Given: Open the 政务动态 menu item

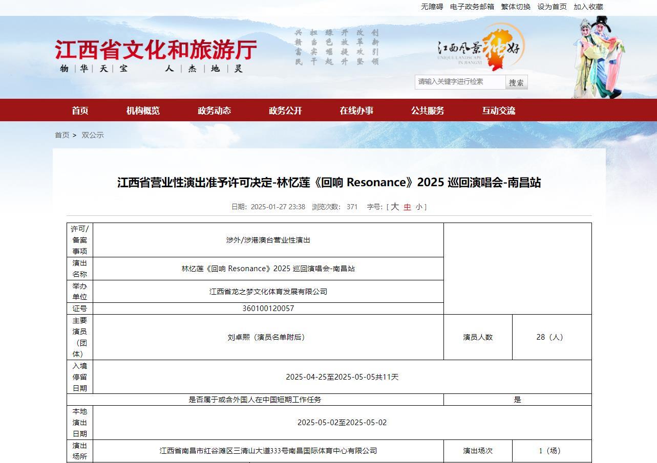Looking at the screenshot, I should 214,111.
